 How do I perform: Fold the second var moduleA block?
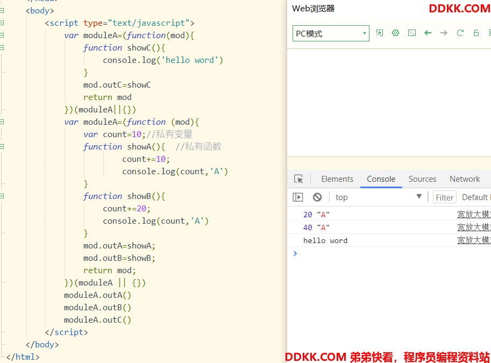pos(2,122)
